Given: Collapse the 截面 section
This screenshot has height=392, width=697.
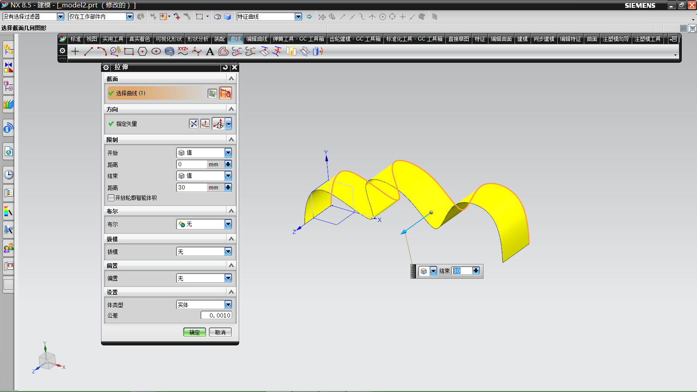Looking at the screenshot, I should [231, 78].
